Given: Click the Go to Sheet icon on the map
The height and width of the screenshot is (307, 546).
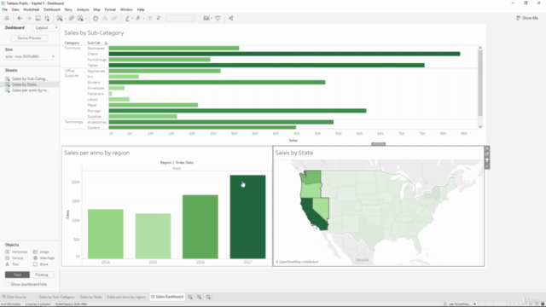Looking at the screenshot, I should (487, 154).
